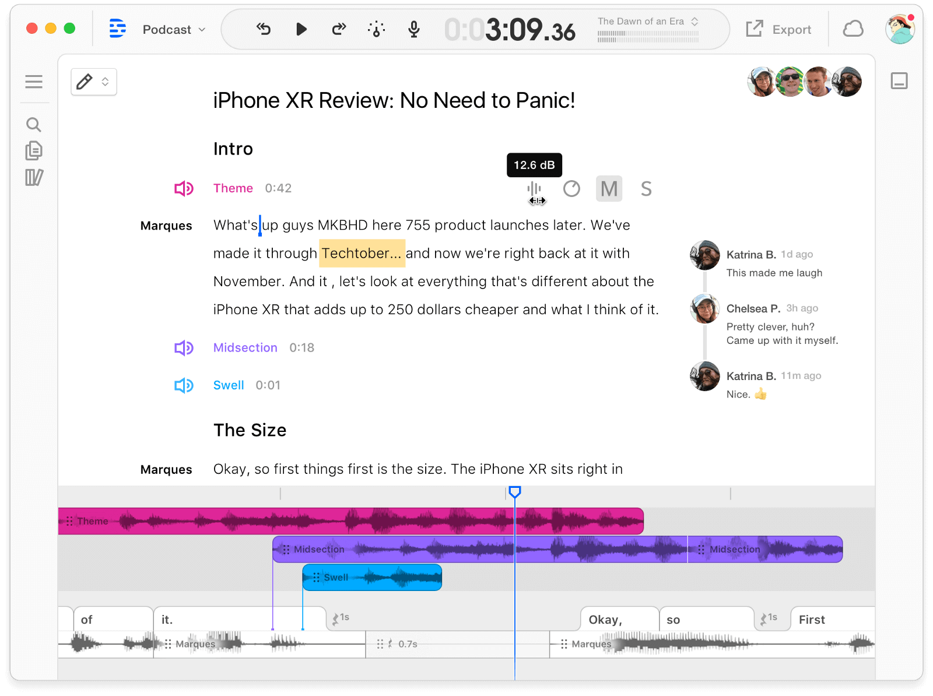Open search with the magnifier icon
933x696 pixels.
(34, 124)
